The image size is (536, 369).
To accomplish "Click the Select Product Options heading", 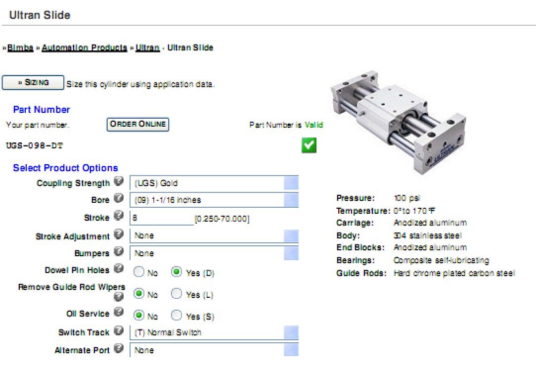I will tap(65, 168).
